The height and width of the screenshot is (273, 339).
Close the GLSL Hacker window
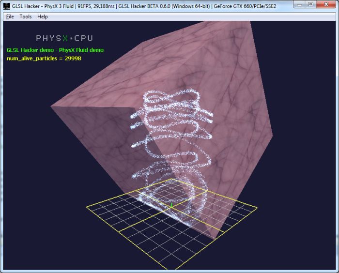[326, 4]
